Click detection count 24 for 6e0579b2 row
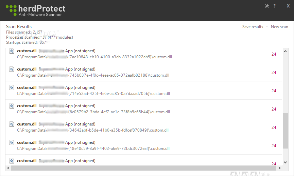294x176 pixels. (274, 109)
